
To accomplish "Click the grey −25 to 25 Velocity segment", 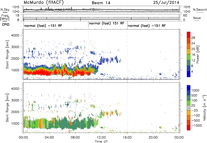I will pos(189,108).
